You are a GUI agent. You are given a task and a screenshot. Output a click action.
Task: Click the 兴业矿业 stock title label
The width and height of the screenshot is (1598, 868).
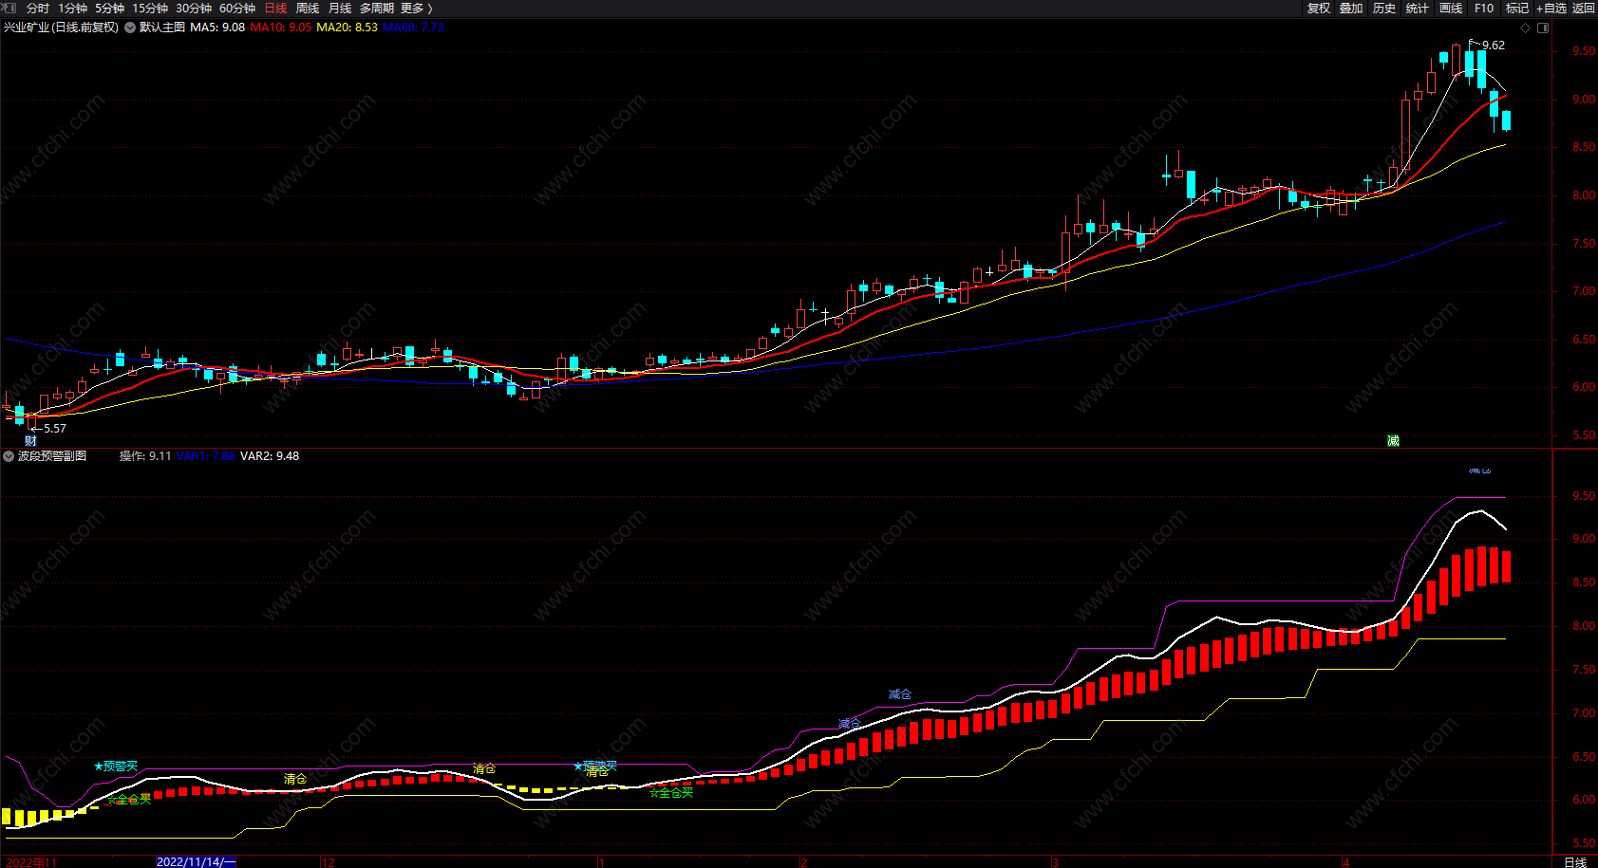(61, 28)
